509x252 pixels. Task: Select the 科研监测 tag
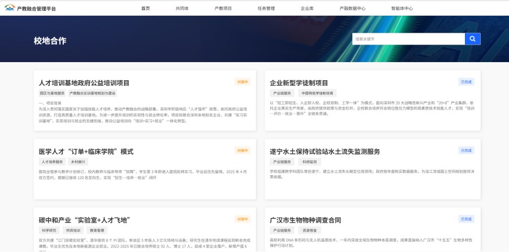pos(310,162)
